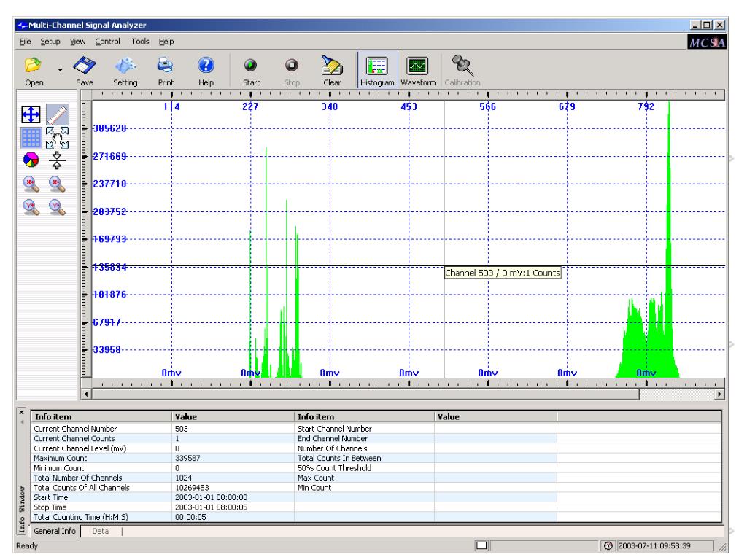Toggle the ruler display tool
Screen dimensions: 747x560
click(57, 114)
